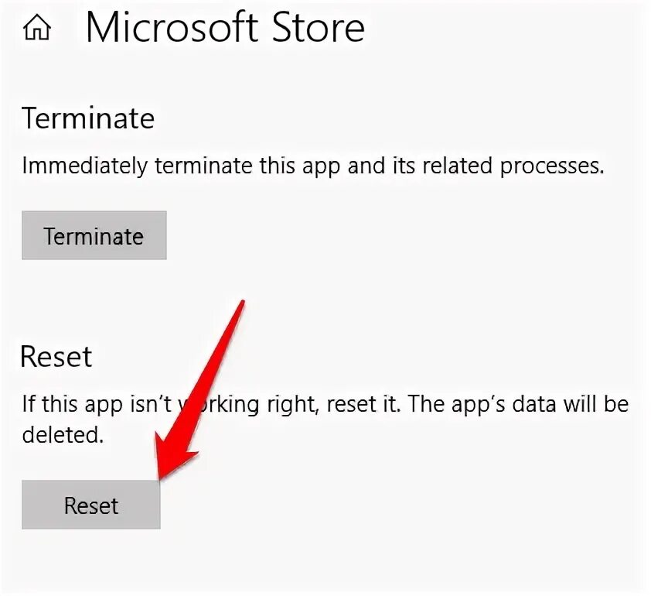The image size is (651, 596).
Task: Click the word 'deleted.' in Reset description
Action: (x=63, y=434)
